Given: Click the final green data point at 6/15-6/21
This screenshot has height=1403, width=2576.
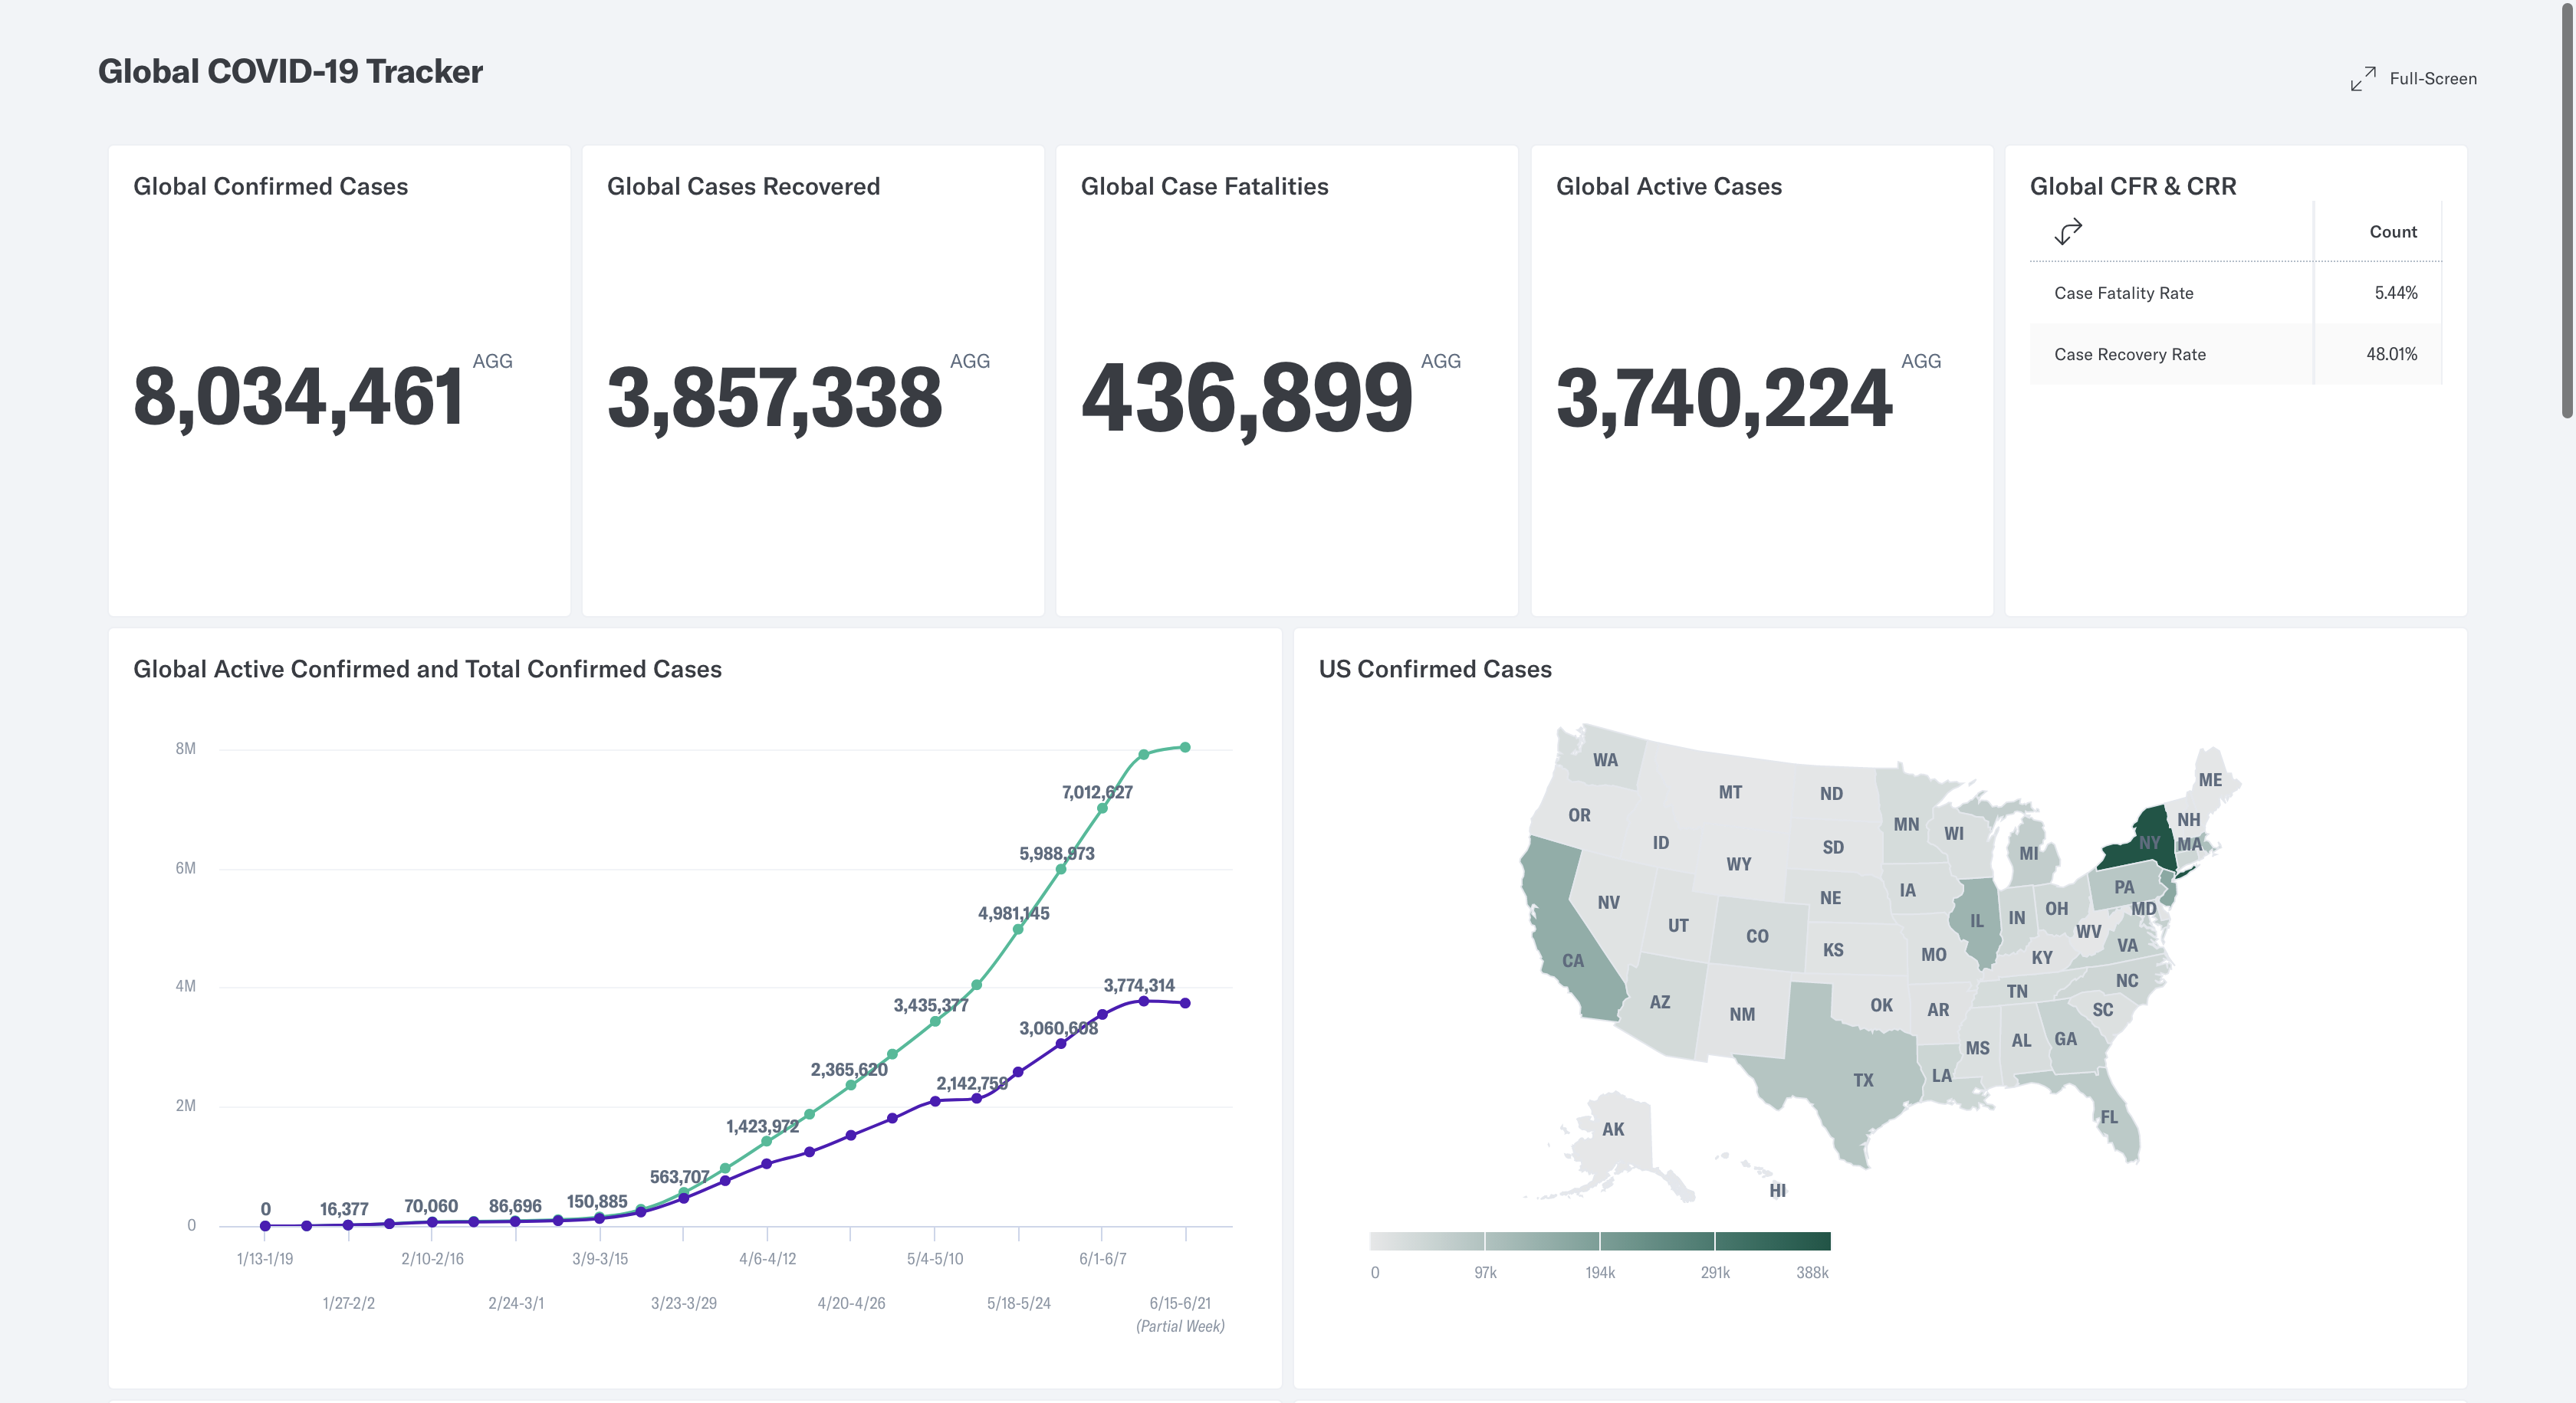Looking at the screenshot, I should (1185, 747).
